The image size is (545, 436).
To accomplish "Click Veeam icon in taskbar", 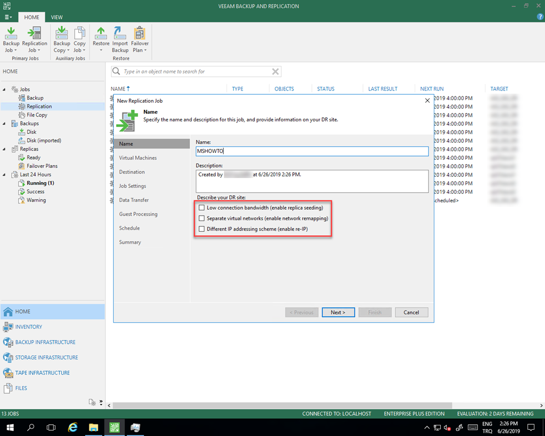I will (x=114, y=427).
